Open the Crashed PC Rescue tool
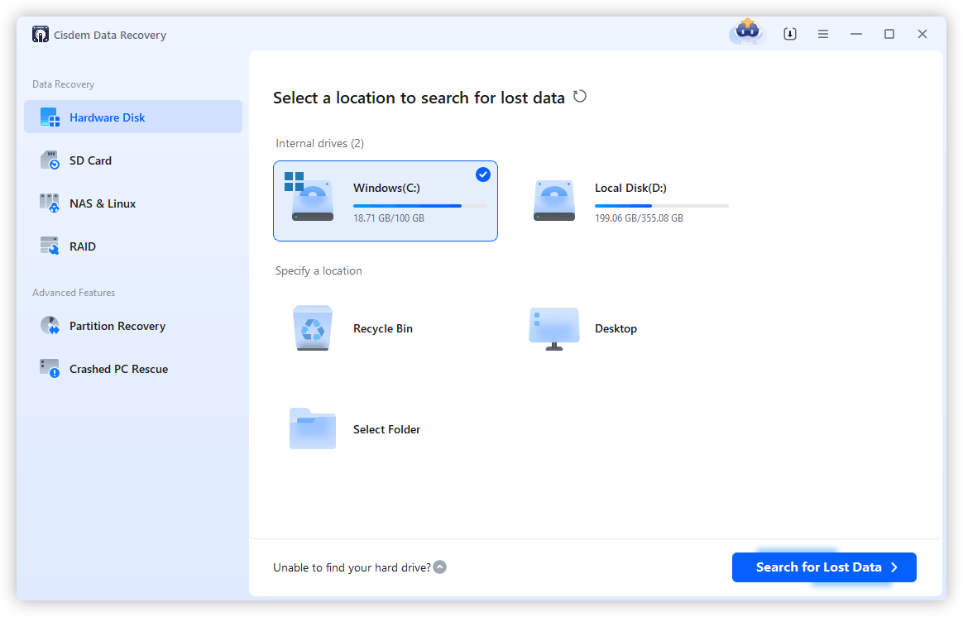 pyautogui.click(x=119, y=369)
